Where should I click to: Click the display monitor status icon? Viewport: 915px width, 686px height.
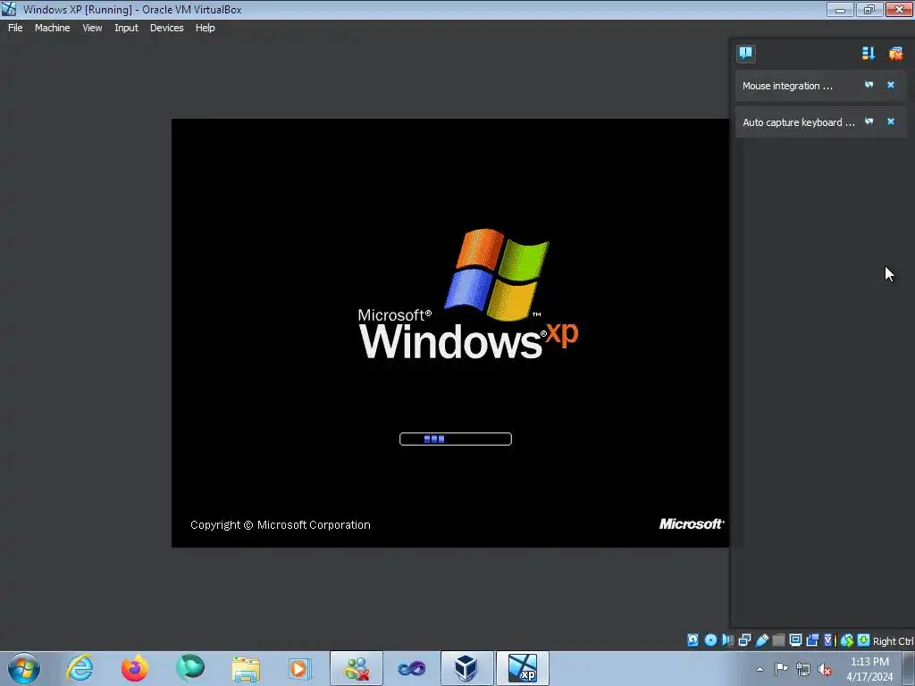(x=795, y=640)
